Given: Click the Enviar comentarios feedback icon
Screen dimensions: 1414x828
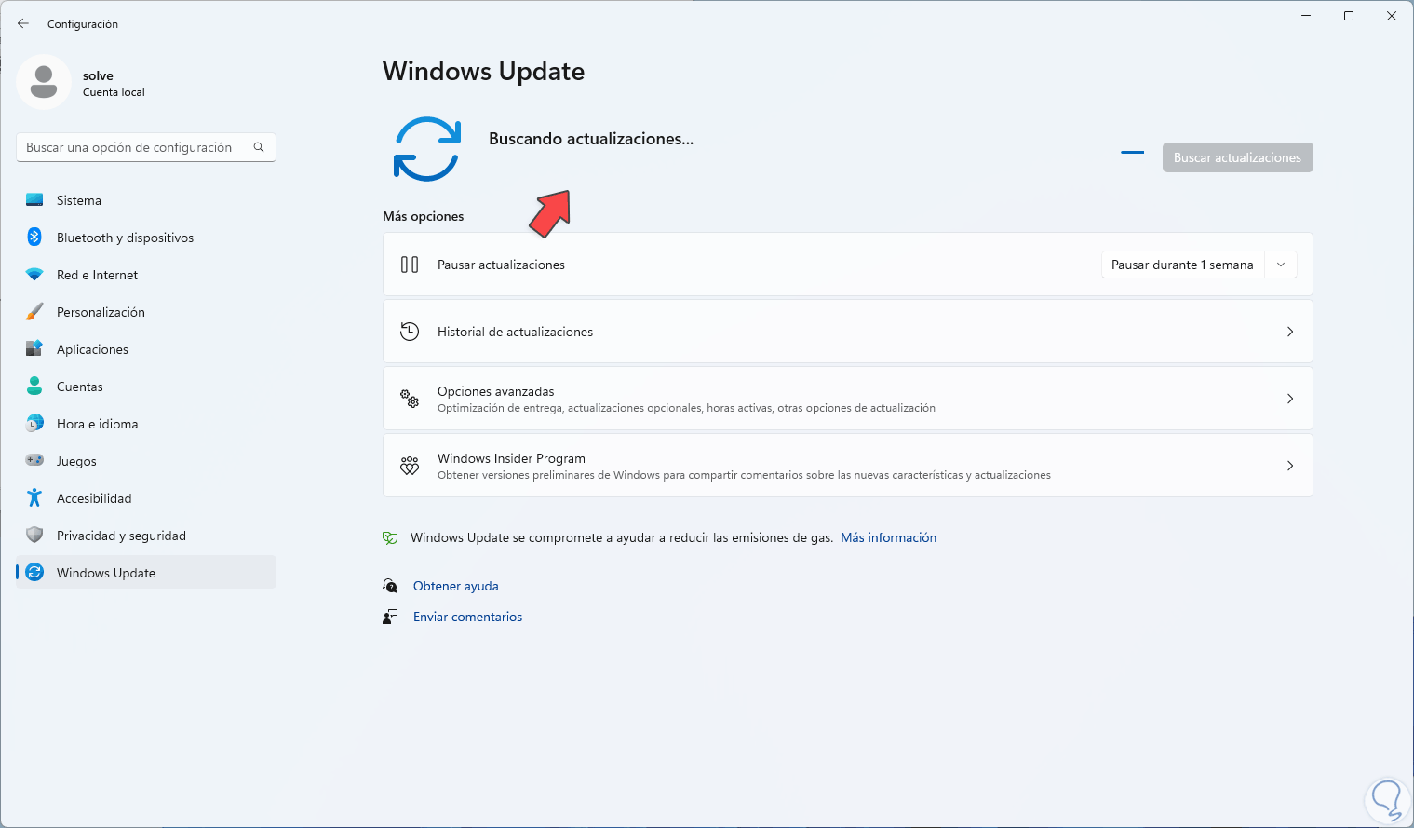Looking at the screenshot, I should [391, 617].
